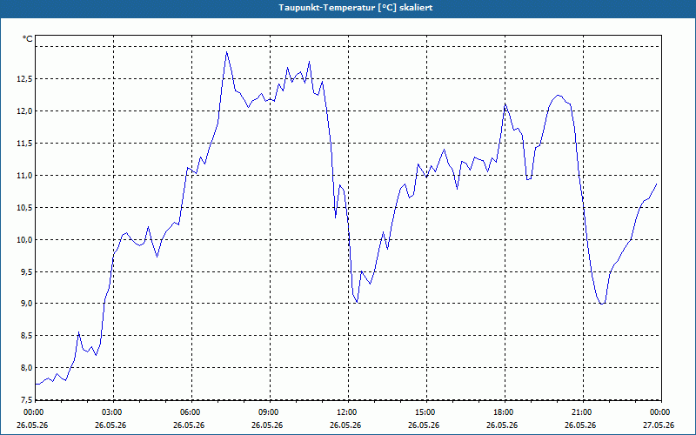The image size is (696, 435).
Task: Click the 06:00 time label
Action: pos(191,412)
